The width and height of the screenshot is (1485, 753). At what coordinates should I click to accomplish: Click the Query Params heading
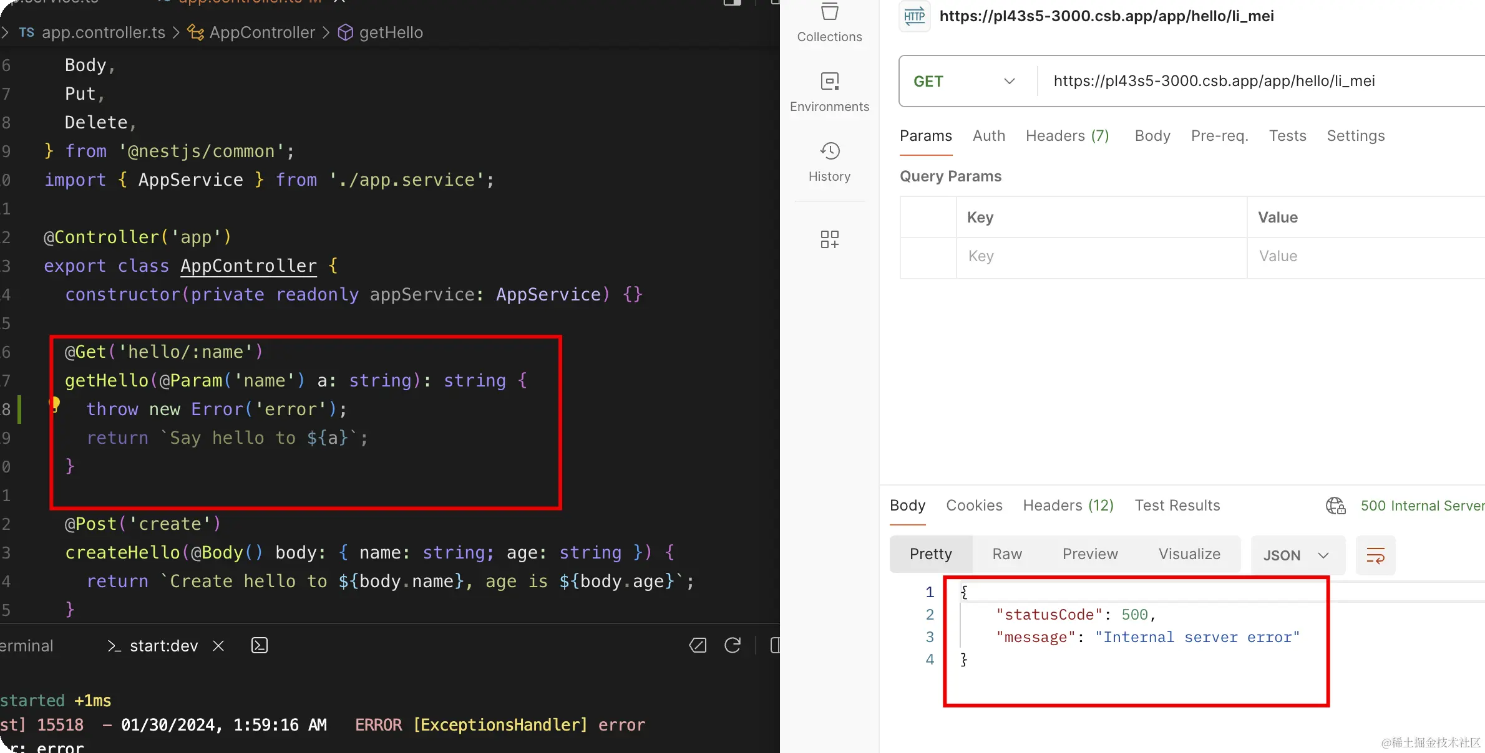click(x=950, y=176)
